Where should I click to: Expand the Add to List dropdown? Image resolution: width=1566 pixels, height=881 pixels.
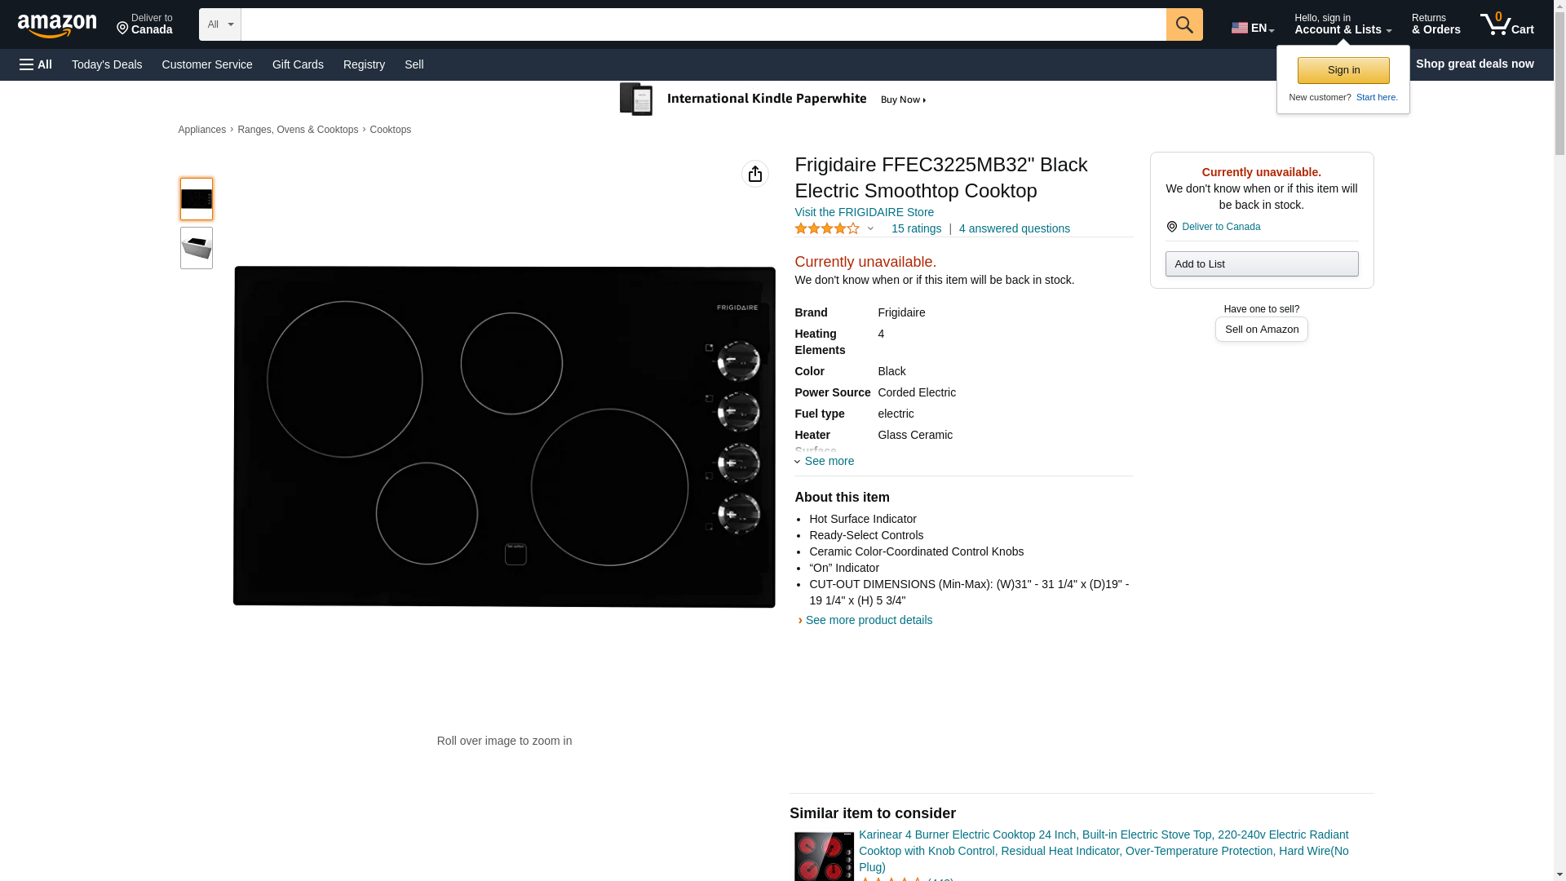point(1261,264)
